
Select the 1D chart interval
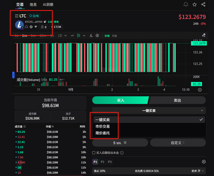coord(60,36)
